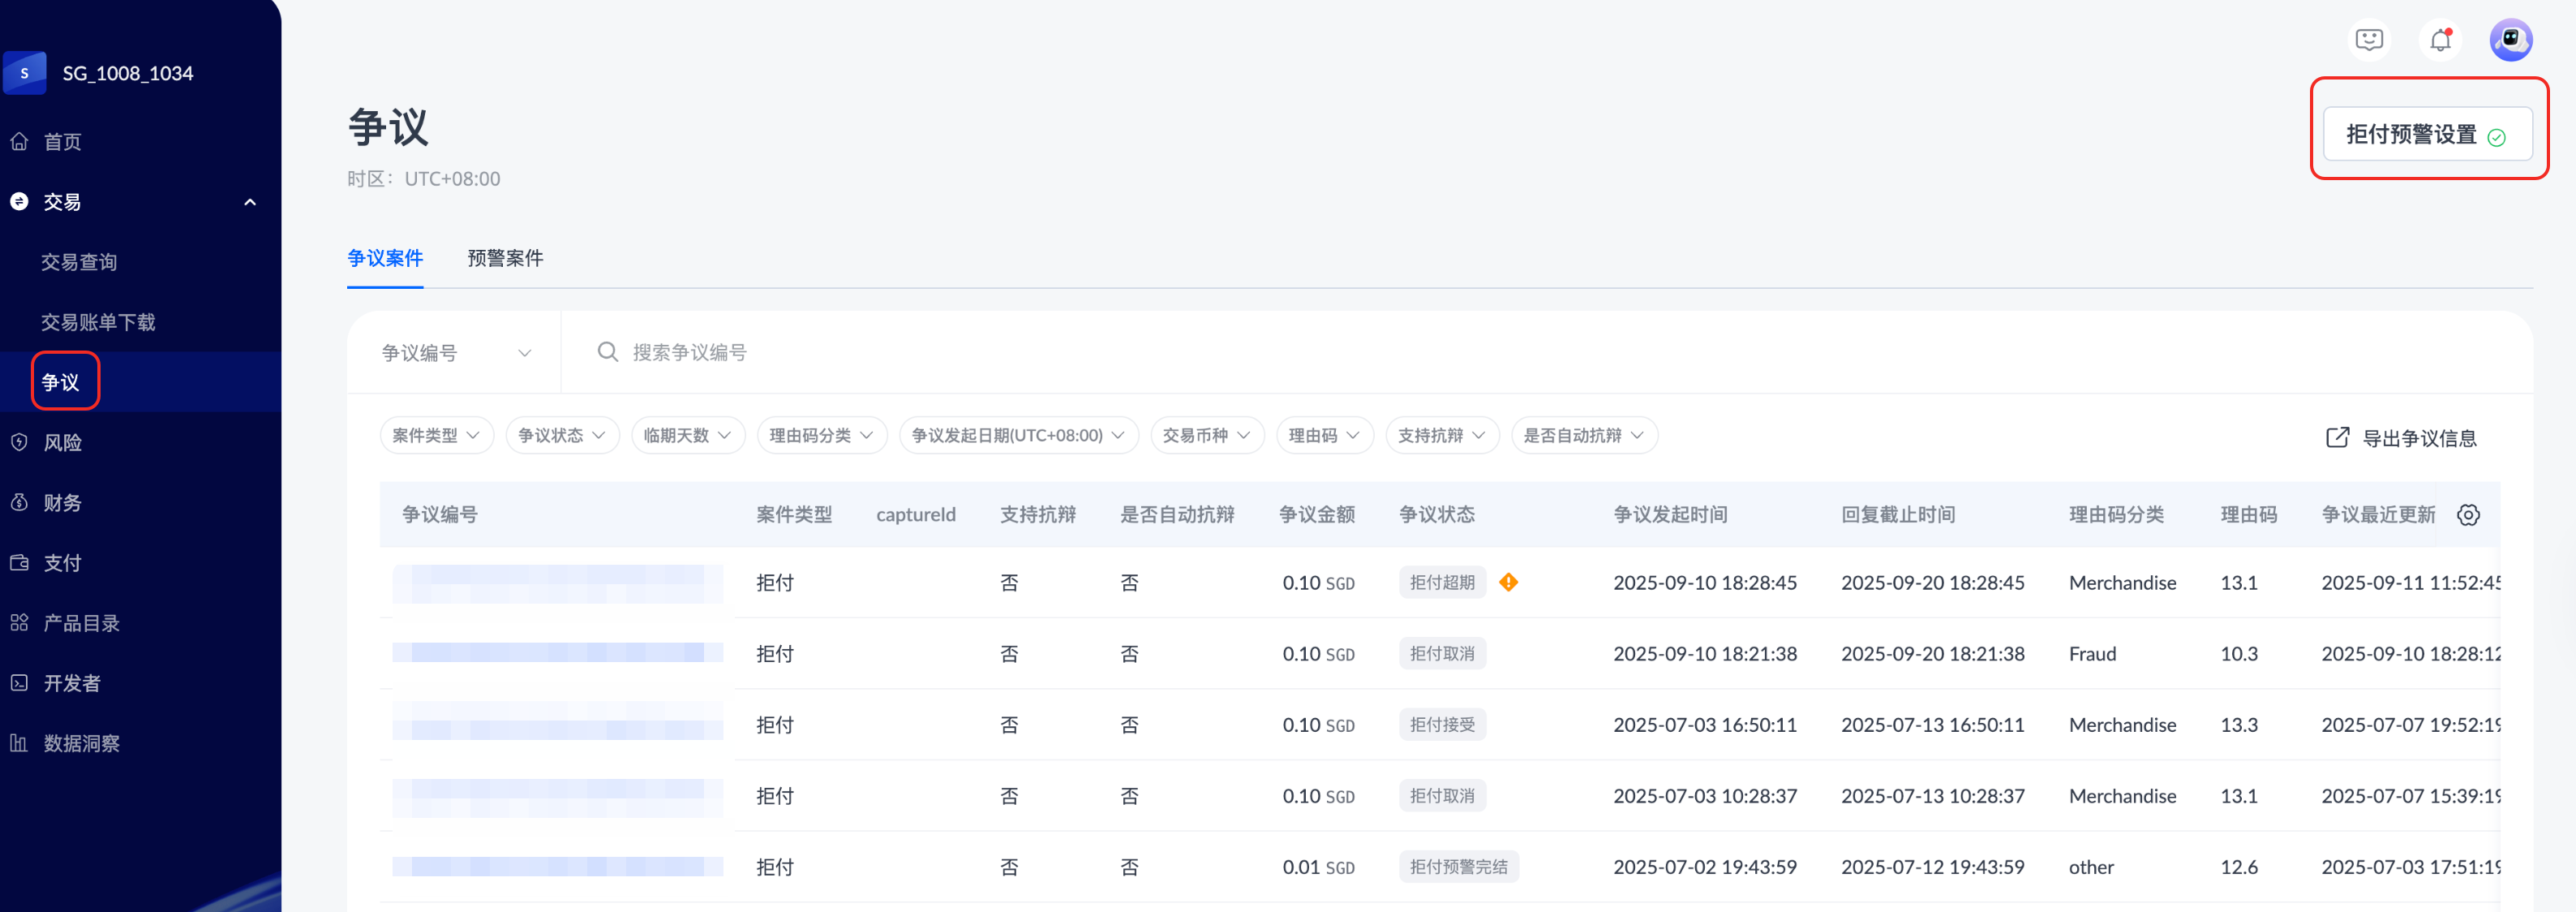2576x912 pixels.
Task: Open the notification bell icon
Action: click(x=2440, y=40)
